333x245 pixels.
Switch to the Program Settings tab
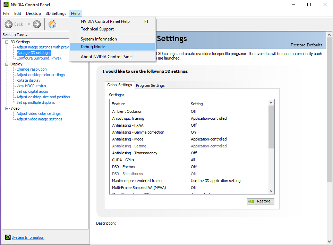point(150,85)
